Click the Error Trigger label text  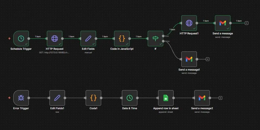click(x=21, y=108)
